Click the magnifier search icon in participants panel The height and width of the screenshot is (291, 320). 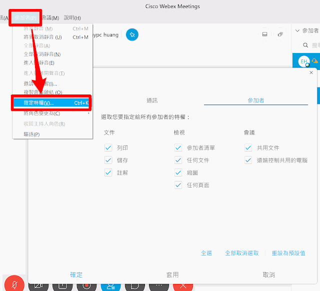click(305, 45)
